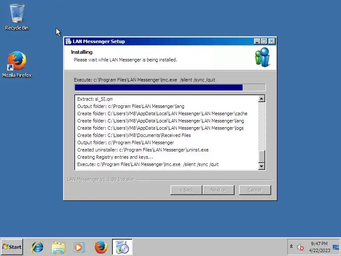The width and height of the screenshot is (341, 256).
Task: Select log line ending with '\cache'
Action: tap(162, 113)
